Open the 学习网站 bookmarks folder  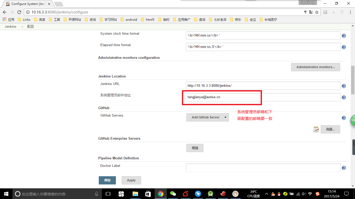tap(108, 19)
